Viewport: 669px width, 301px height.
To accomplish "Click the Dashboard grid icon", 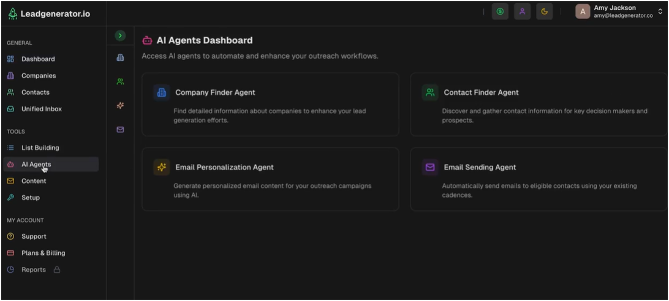I will tap(10, 59).
